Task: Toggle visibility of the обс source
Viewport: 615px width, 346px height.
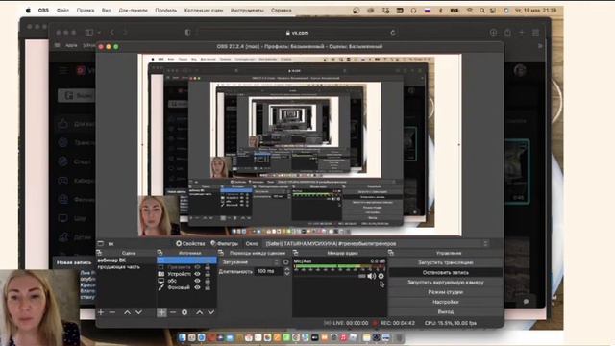Action: (197, 281)
